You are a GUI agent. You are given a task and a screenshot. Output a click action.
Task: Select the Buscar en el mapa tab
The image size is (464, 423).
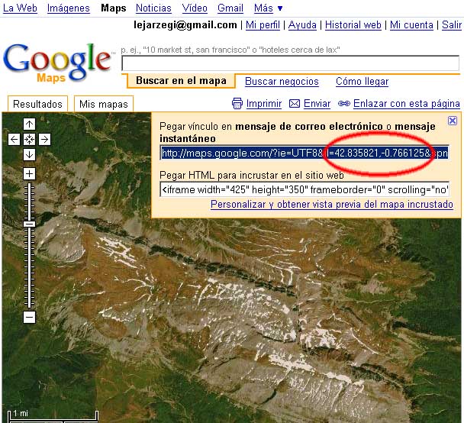pos(180,81)
